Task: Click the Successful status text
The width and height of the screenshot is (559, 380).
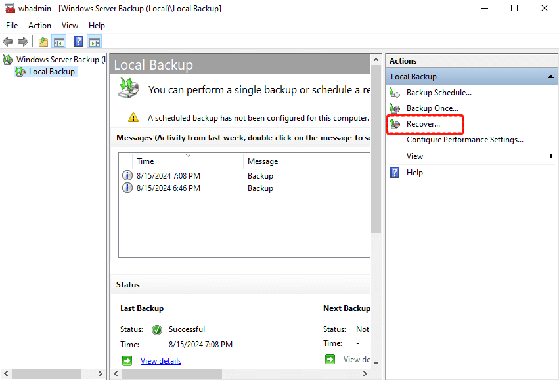Action: point(187,329)
